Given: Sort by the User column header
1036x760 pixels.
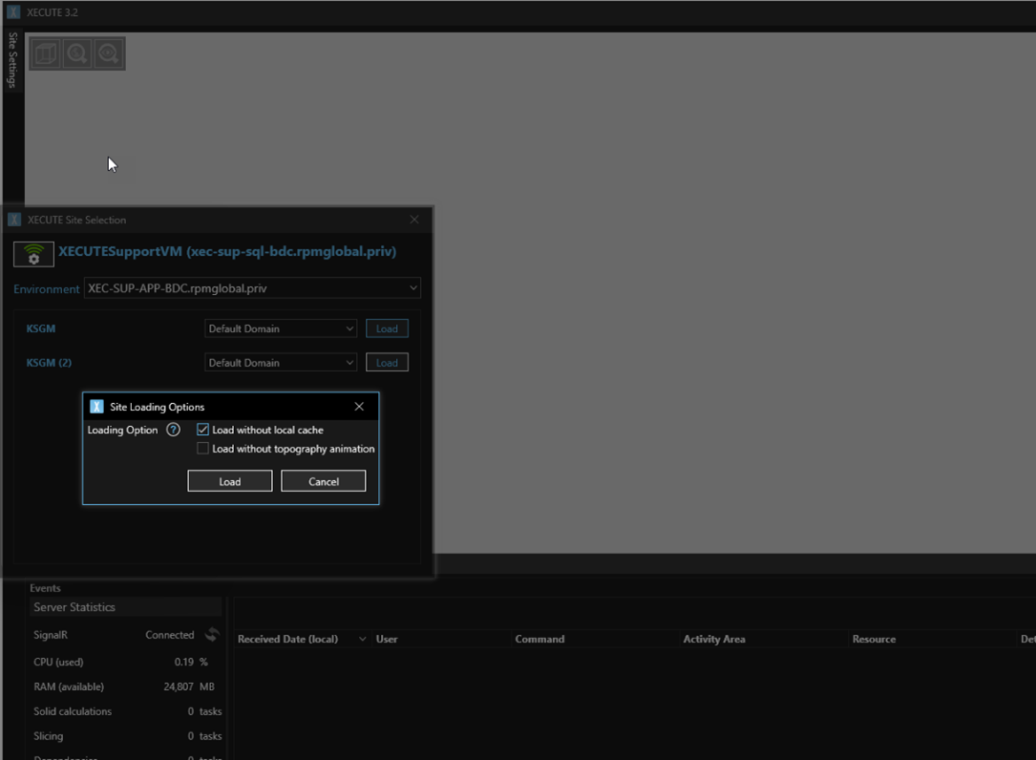Looking at the screenshot, I should coord(387,639).
